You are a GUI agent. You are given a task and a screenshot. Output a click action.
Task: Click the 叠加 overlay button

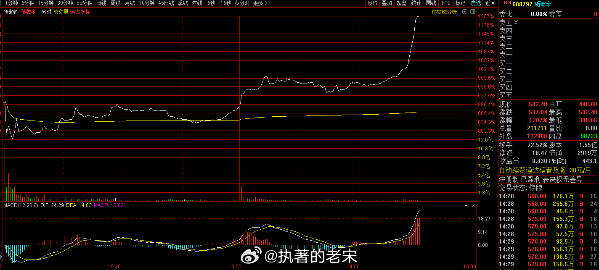pyautogui.click(x=387, y=3)
